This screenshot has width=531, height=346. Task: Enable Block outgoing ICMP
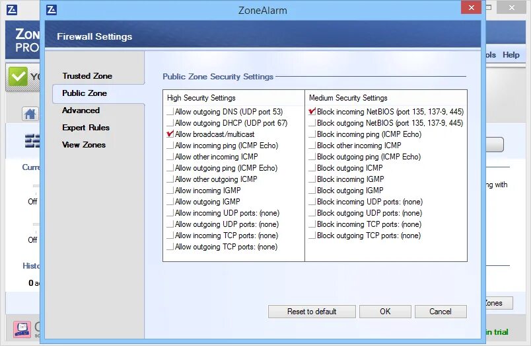coord(312,168)
